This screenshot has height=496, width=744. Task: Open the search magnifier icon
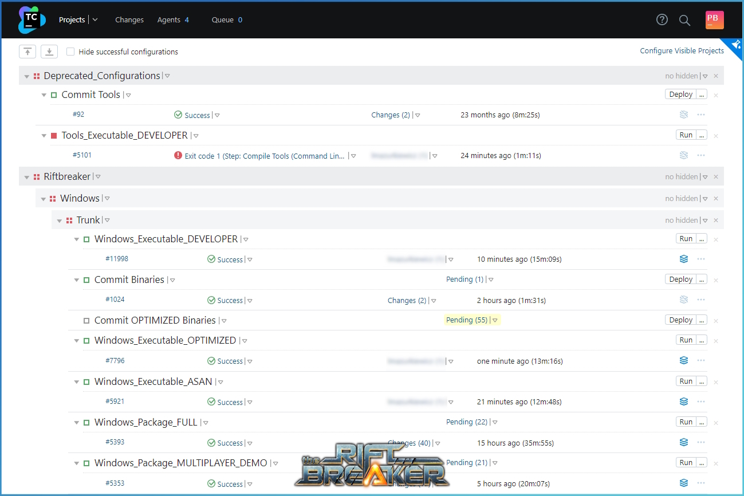click(684, 20)
